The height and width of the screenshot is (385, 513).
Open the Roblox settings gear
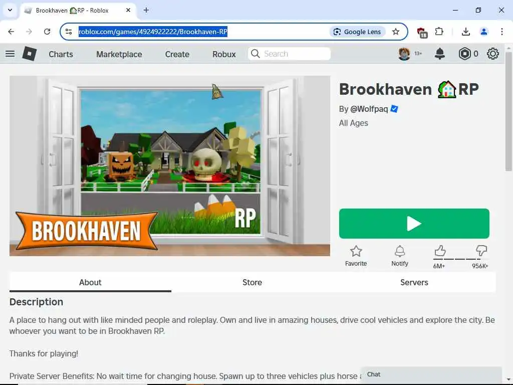pyautogui.click(x=493, y=54)
